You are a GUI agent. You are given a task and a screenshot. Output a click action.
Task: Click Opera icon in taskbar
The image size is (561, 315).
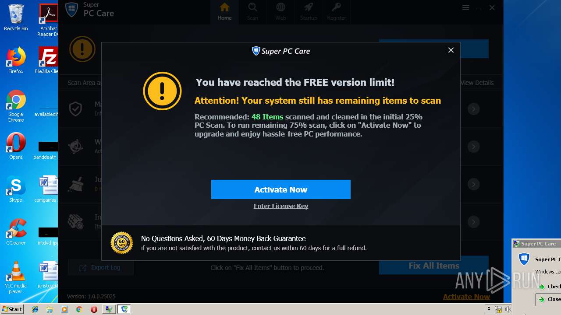pyautogui.click(x=94, y=309)
